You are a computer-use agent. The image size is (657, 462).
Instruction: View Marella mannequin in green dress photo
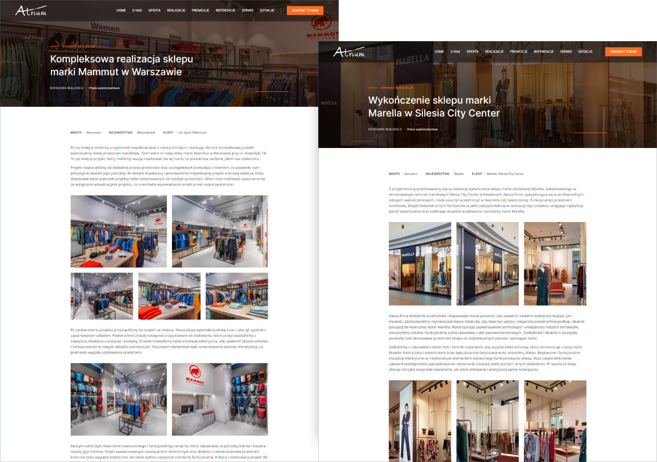click(x=555, y=264)
